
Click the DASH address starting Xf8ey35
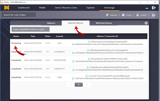pos(109,42)
